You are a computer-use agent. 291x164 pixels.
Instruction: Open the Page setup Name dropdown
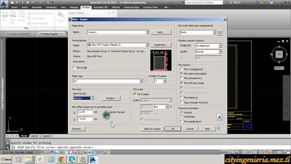(147, 32)
